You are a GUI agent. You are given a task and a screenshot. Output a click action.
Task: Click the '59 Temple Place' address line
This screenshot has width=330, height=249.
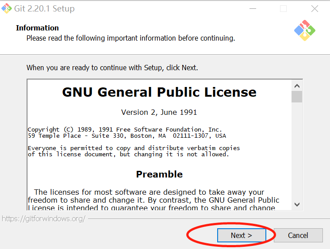127,136
